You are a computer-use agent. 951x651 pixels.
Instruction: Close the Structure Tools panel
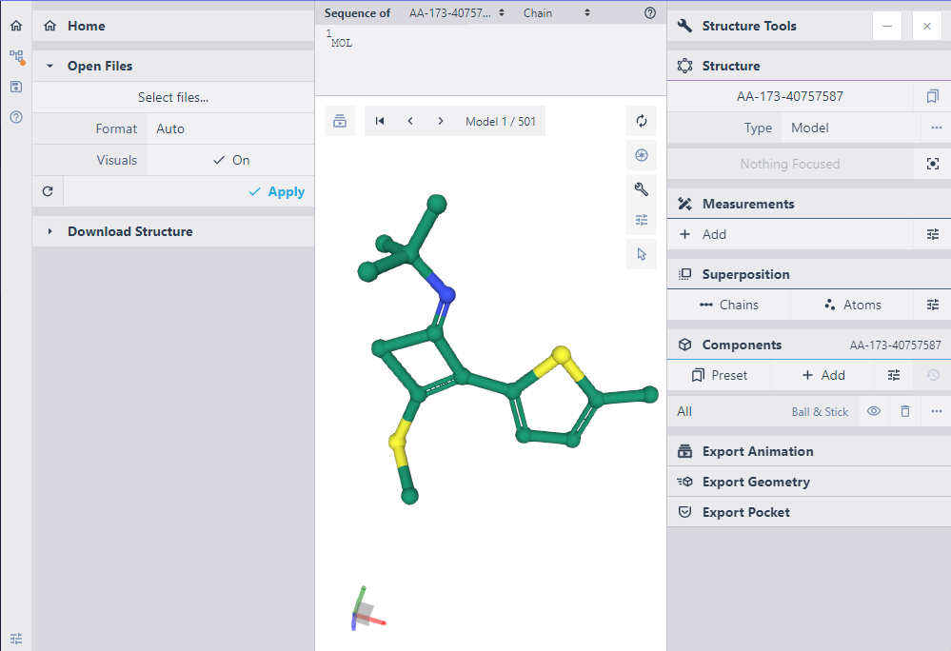click(927, 26)
